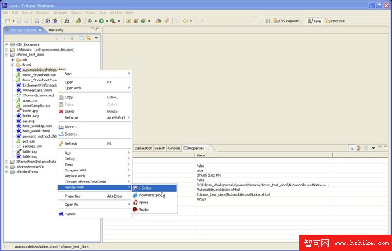
Task: Close the Package Explorer tab
Action: tap(40, 30)
